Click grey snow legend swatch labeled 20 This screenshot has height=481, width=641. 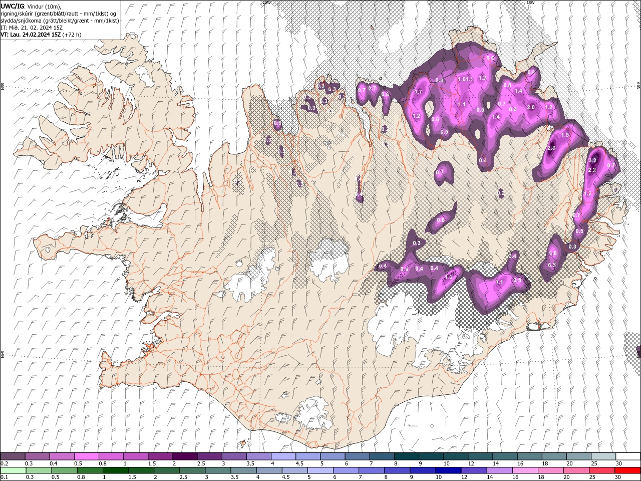pyautogui.click(x=579, y=456)
